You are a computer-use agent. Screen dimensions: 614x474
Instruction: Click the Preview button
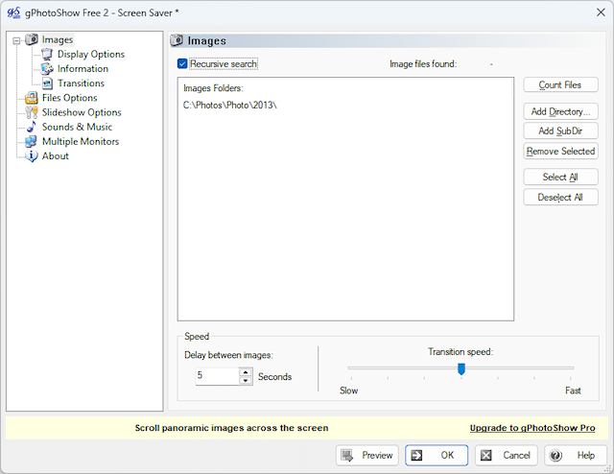tap(367, 455)
